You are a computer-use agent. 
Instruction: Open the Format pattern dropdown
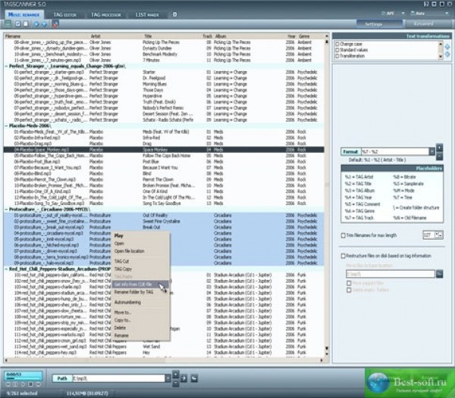point(431,152)
